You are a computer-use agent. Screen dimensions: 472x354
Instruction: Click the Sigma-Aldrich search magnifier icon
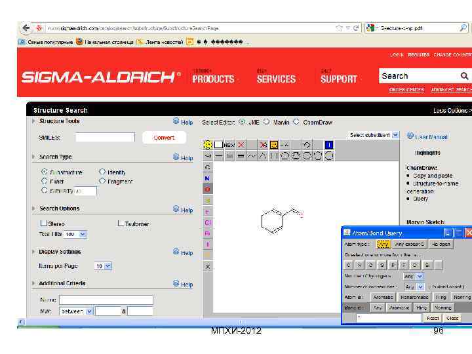point(464,76)
